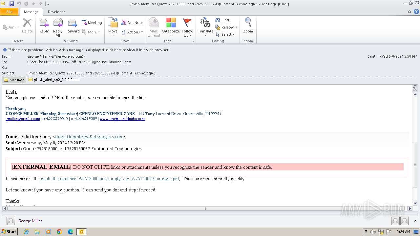This screenshot has width=420, height=236.
Task: Click the Mark Unread icon
Action: coord(154,28)
